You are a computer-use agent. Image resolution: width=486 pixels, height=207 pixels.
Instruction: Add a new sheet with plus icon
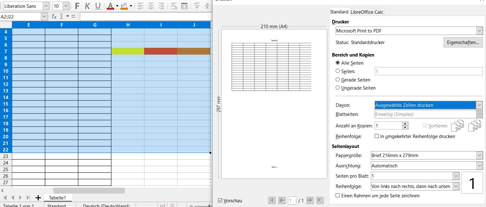[38, 198]
